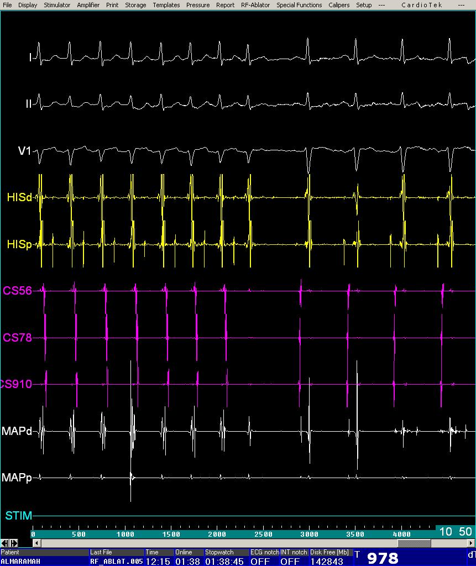The height and width of the screenshot is (566, 476).
Task: Click the horizontal scrollbar thumb
Action: tap(414, 543)
